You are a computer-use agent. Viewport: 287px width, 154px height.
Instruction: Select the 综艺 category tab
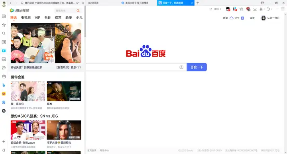pyautogui.click(x=58, y=18)
